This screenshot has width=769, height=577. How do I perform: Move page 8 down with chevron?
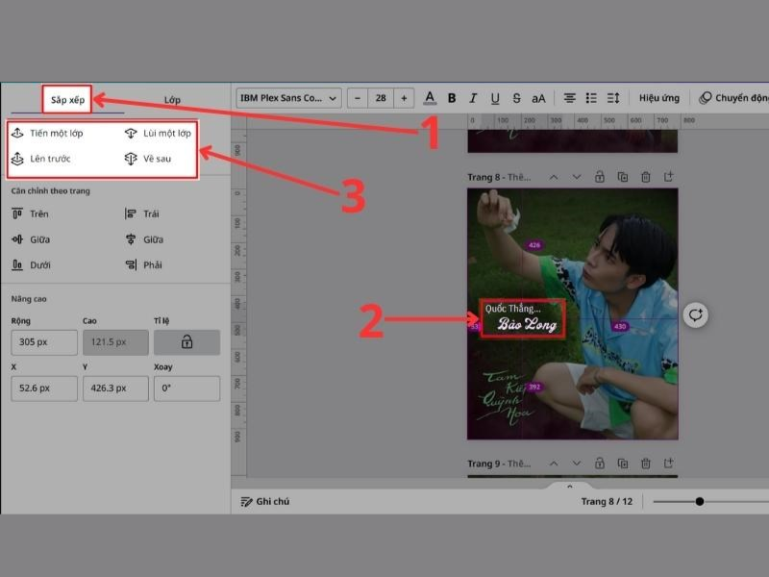(x=577, y=177)
